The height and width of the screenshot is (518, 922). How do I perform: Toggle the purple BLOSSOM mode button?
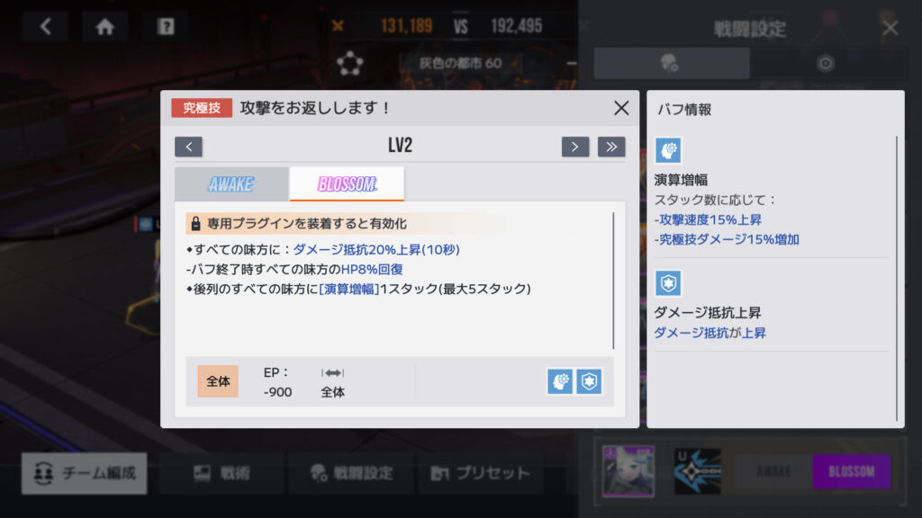852,471
